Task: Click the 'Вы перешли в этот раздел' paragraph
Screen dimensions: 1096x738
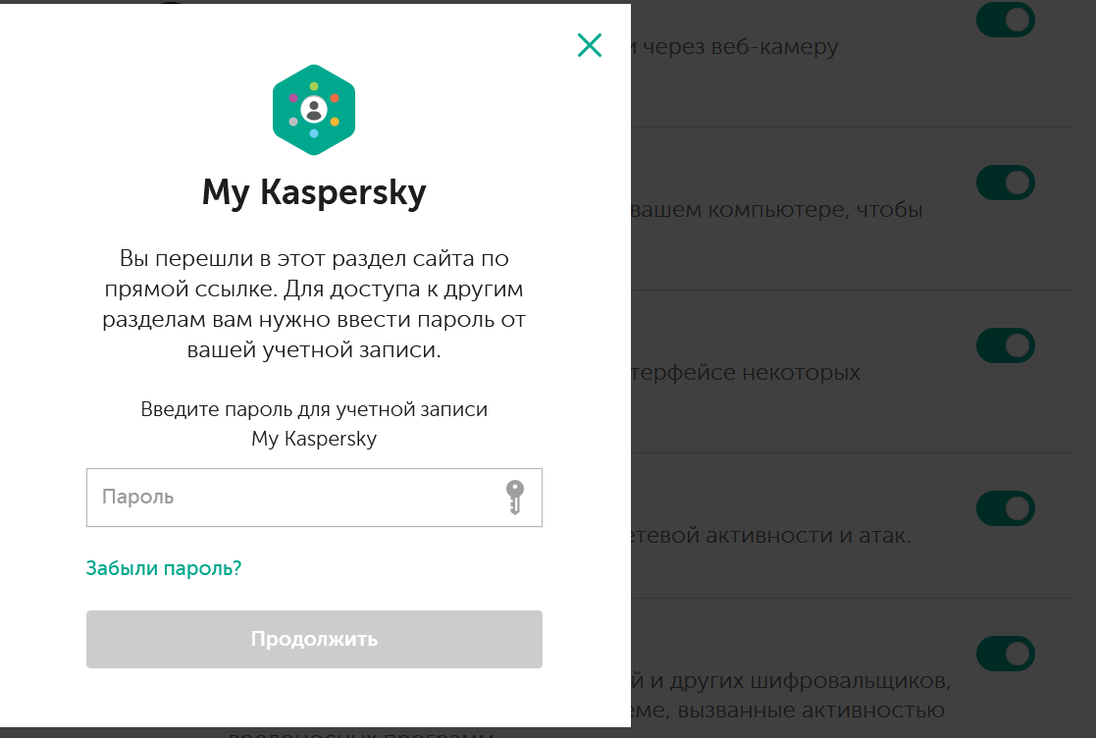Action: [x=314, y=303]
